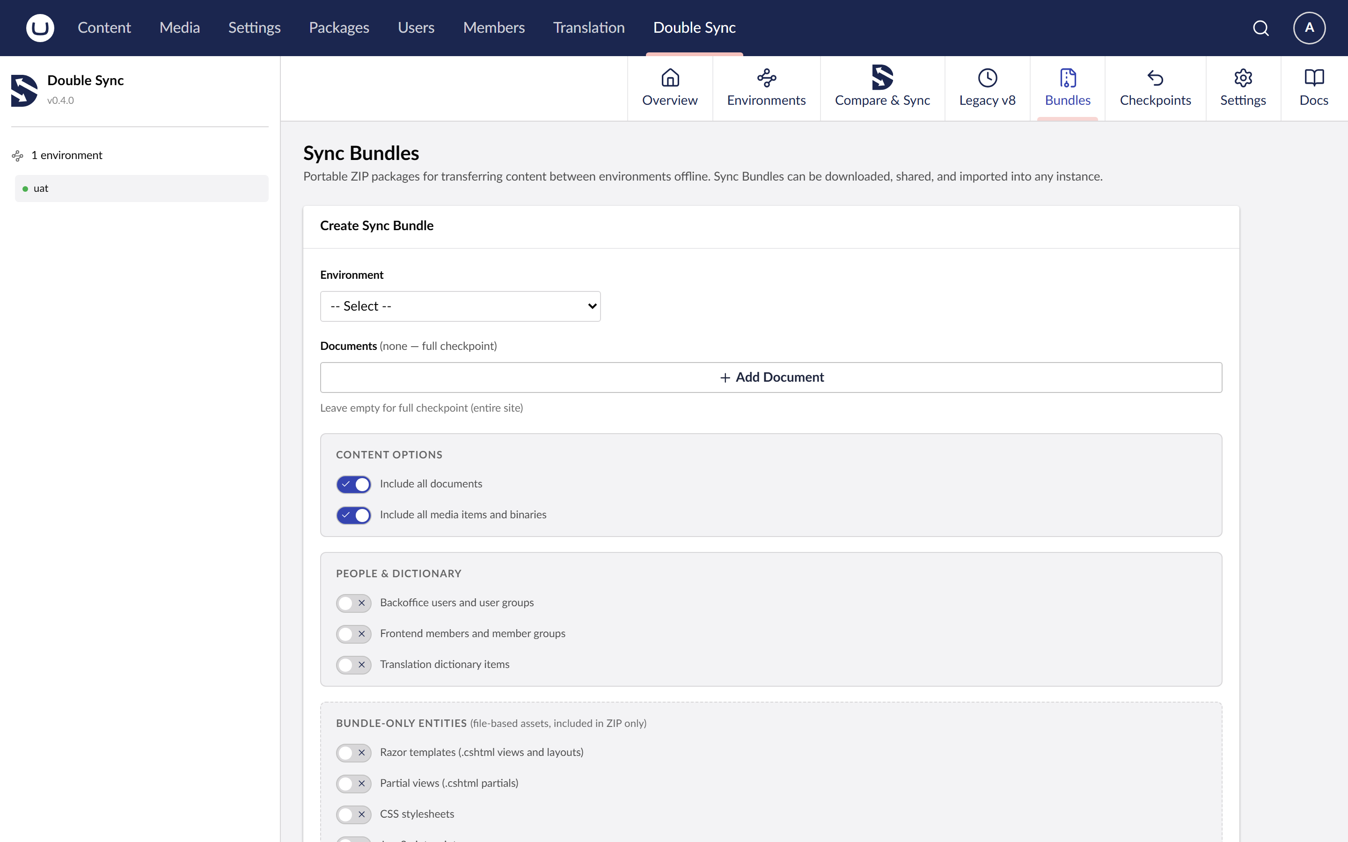This screenshot has width=1348, height=842.
Task: Select the uat environment in sidebar
Action: (x=141, y=189)
